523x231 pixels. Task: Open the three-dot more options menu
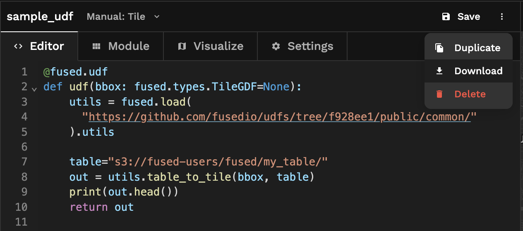502,16
